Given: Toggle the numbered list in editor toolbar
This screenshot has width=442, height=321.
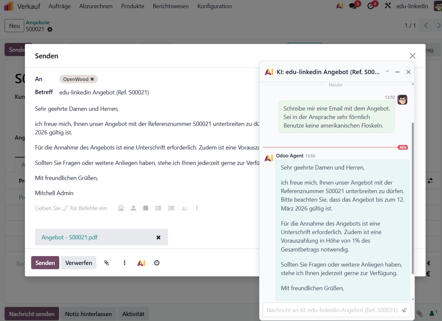Looking at the screenshot, I should tap(171, 208).
